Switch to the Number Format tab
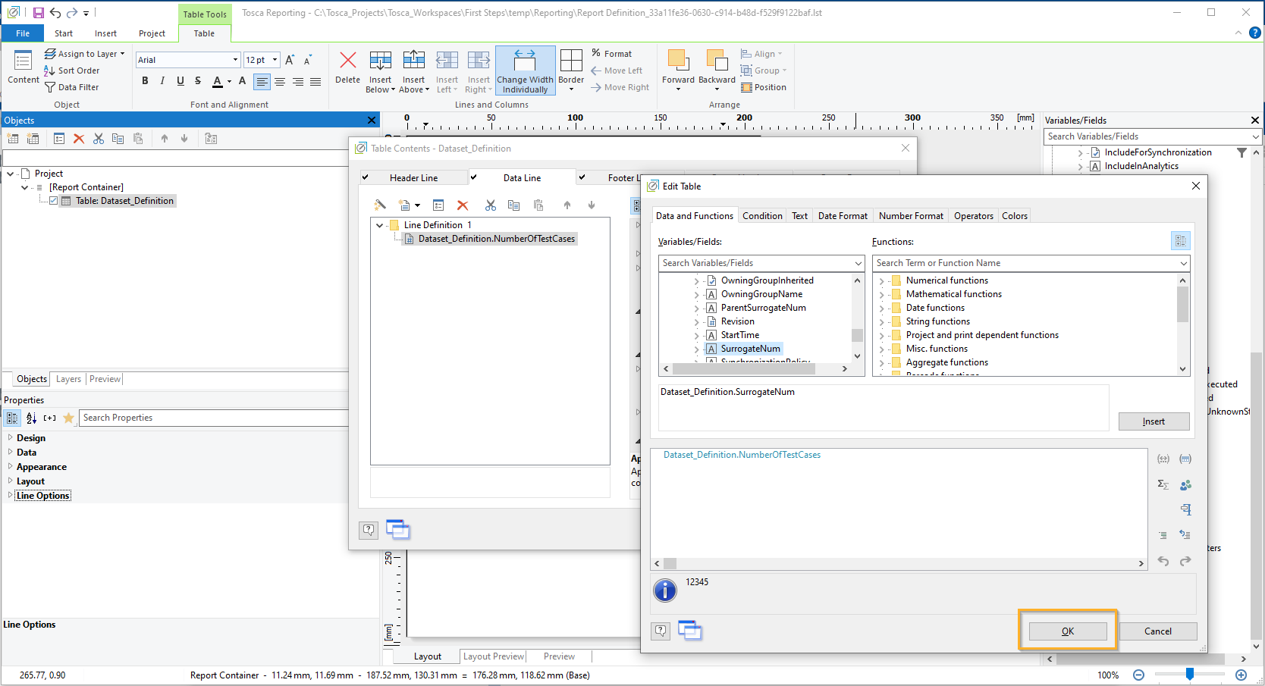The image size is (1265, 686). pyautogui.click(x=910, y=216)
